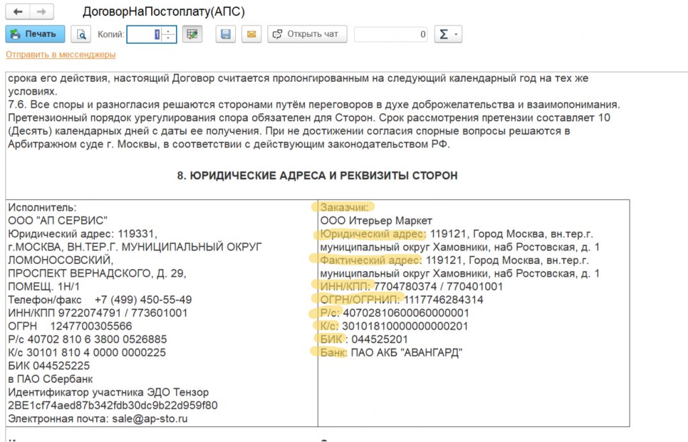Image resolution: width=688 pixels, height=442 pixels.
Task: Click the highlighted ИНН/КПП label of customer
Action: pyautogui.click(x=345, y=286)
